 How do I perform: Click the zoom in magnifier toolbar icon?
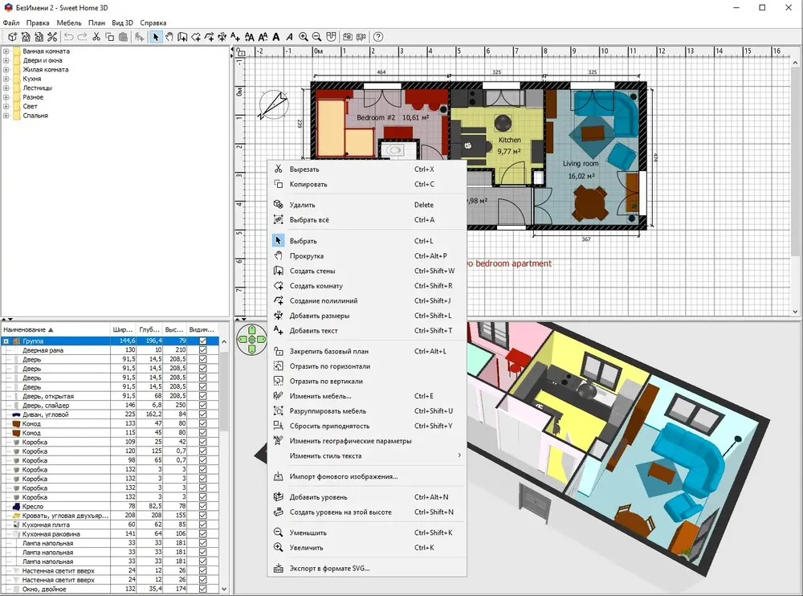pos(304,37)
